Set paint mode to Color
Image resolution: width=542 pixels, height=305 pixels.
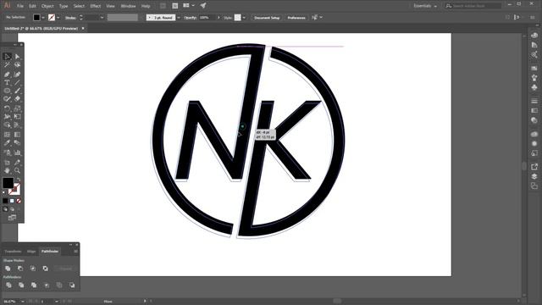(x=5, y=201)
